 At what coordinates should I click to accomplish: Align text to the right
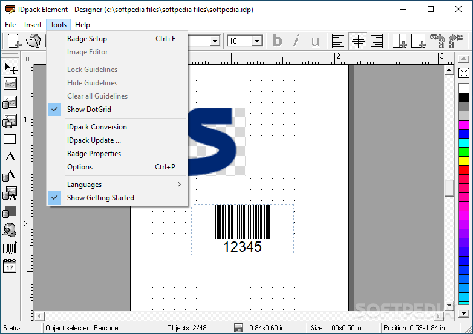(x=377, y=41)
